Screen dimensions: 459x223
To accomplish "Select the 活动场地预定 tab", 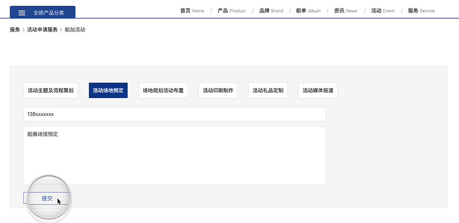I will point(108,90).
